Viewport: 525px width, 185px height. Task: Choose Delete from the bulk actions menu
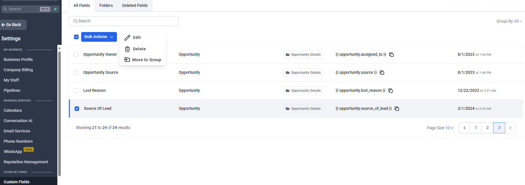143,49
